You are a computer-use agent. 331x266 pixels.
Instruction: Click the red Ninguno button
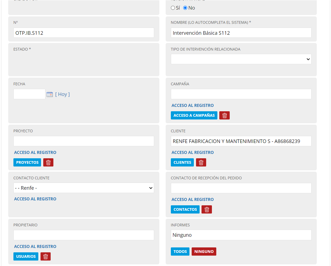click(x=204, y=252)
